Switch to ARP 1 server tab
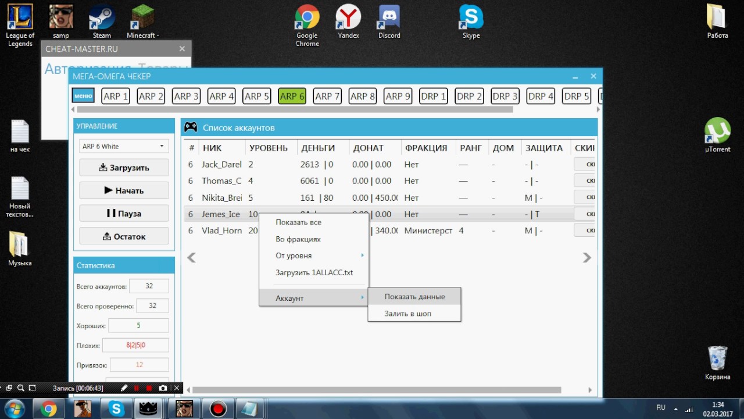The width and height of the screenshot is (744, 419). (x=116, y=96)
